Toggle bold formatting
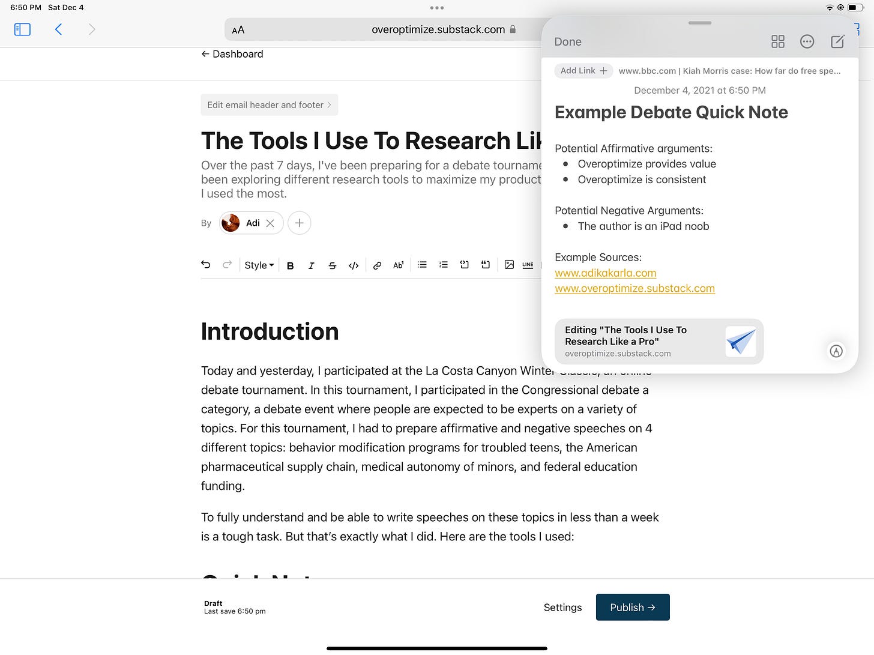This screenshot has width=874, height=655. pyautogui.click(x=290, y=265)
